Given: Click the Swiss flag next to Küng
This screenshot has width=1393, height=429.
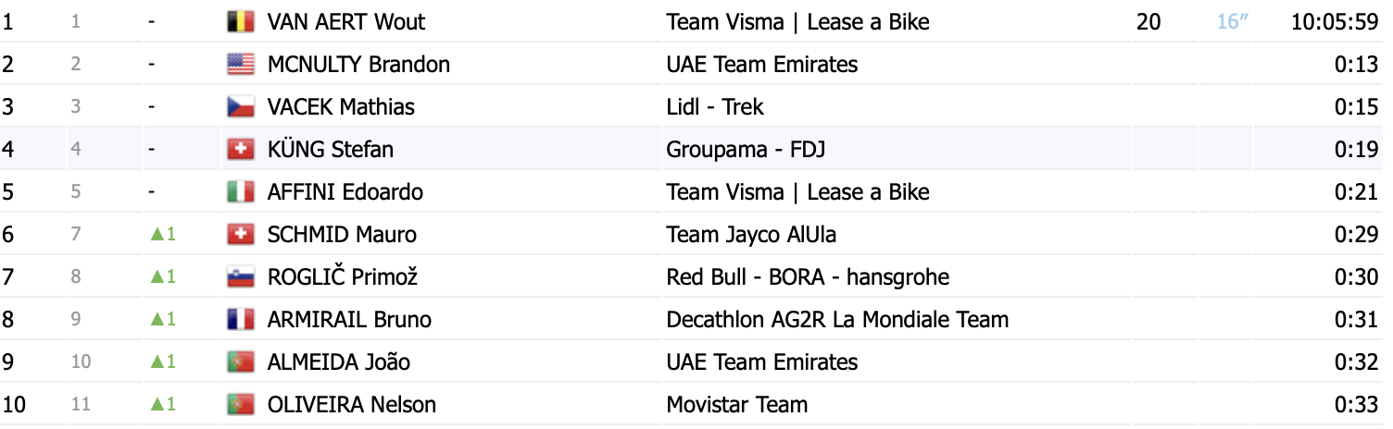Looking at the screenshot, I should click(x=241, y=149).
